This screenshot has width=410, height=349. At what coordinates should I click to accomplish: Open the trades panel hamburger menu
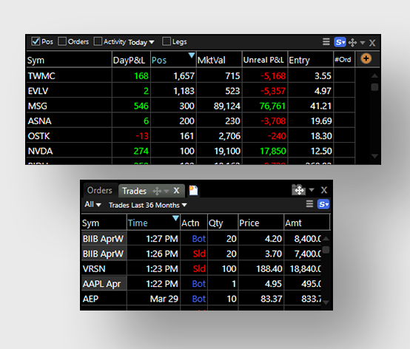click(x=309, y=204)
